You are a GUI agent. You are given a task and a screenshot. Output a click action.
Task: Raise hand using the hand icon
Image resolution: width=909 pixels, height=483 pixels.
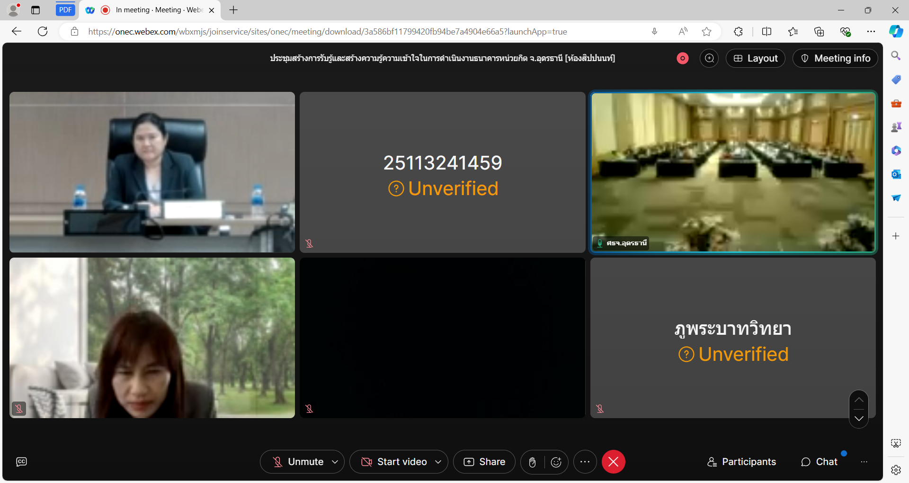point(533,462)
